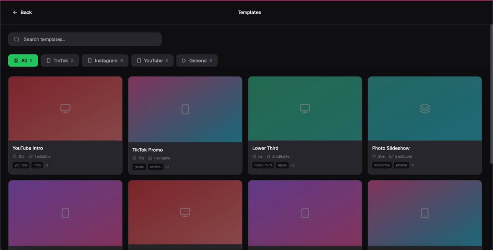Image resolution: width=493 pixels, height=250 pixels.
Task: Click the phone icon in YouTube tab
Action: tap(139, 61)
